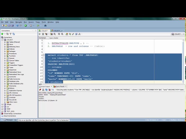Click the Schema Browser icon in Connections panel
This screenshot has width=186, height=139.
14,34
